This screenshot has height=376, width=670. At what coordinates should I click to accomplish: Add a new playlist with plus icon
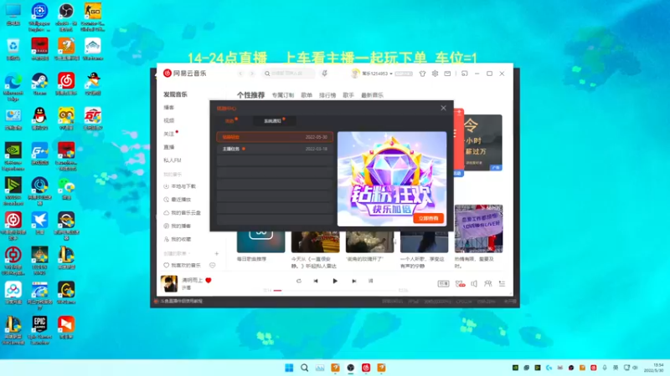pos(217,254)
